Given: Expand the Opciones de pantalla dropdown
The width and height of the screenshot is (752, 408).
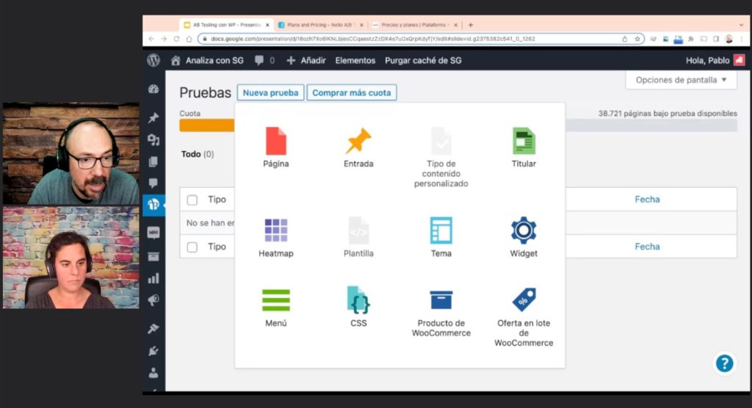Looking at the screenshot, I should tap(681, 80).
